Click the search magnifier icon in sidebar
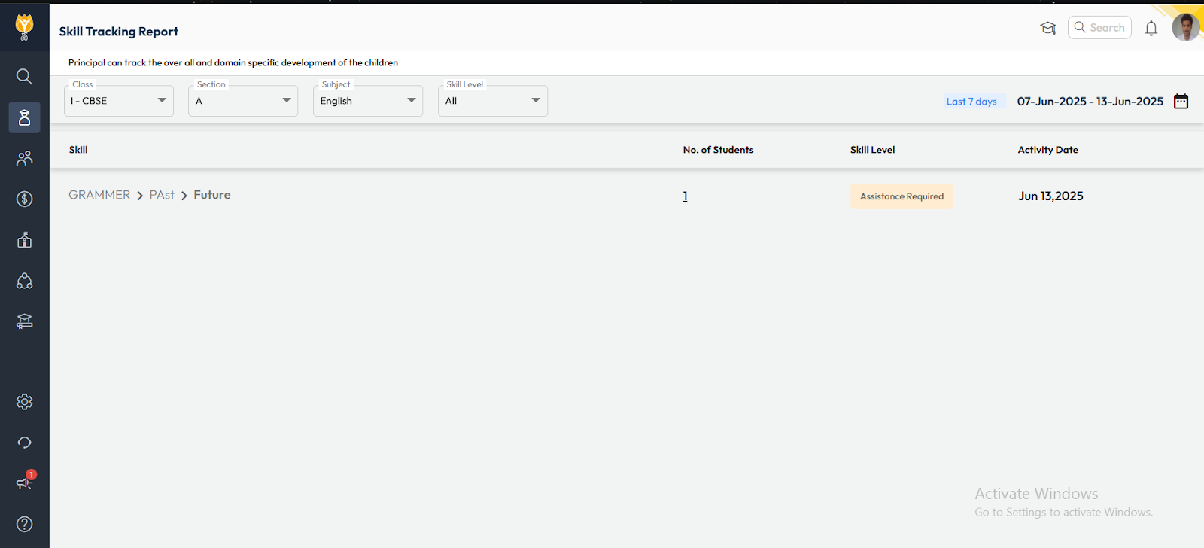The height and width of the screenshot is (548, 1204). [x=24, y=76]
